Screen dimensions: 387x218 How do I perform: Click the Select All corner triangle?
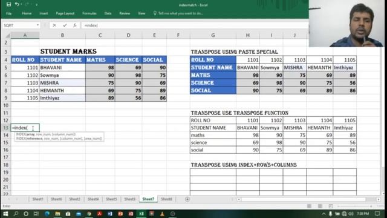[7, 36]
